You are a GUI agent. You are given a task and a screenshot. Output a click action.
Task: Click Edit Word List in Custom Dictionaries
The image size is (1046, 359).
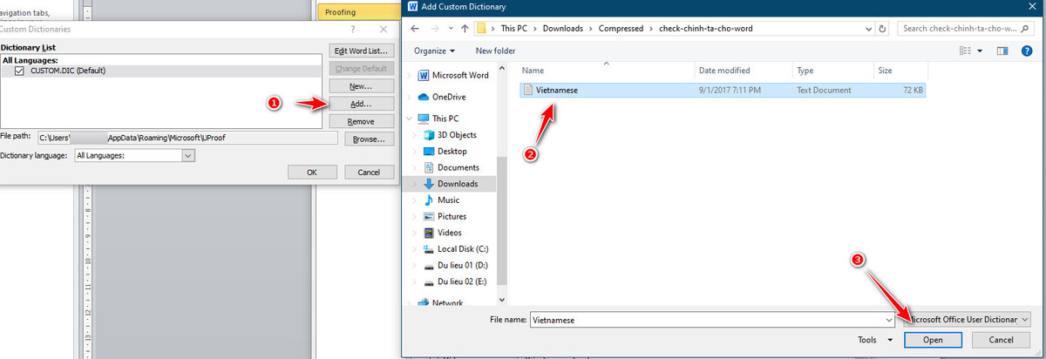click(361, 51)
